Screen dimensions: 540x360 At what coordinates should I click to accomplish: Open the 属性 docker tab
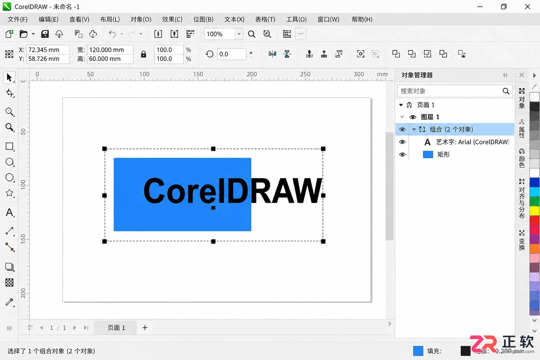pos(522,128)
